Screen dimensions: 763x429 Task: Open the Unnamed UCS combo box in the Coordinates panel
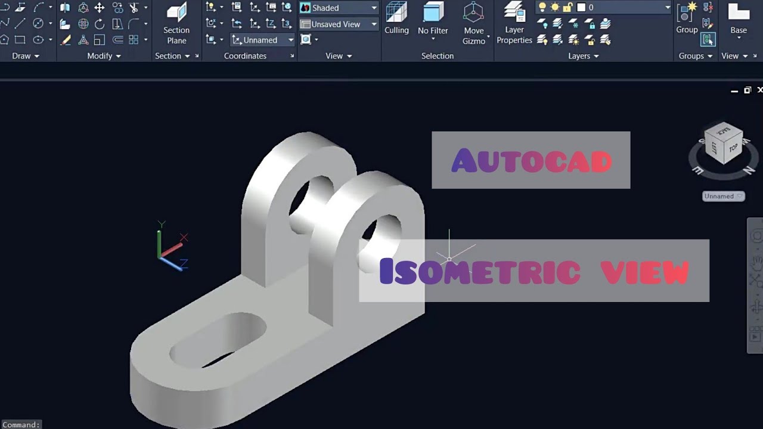click(x=263, y=40)
